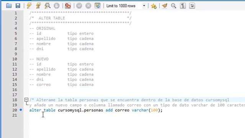Click line number 21 in gutter
This screenshot has height=138, width=245.
(15, 115)
